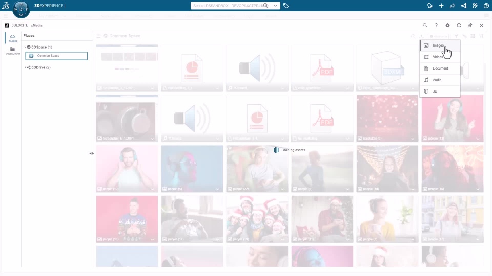Open the hamburger menu beside Common Space
The image size is (492, 276).
click(x=98, y=36)
